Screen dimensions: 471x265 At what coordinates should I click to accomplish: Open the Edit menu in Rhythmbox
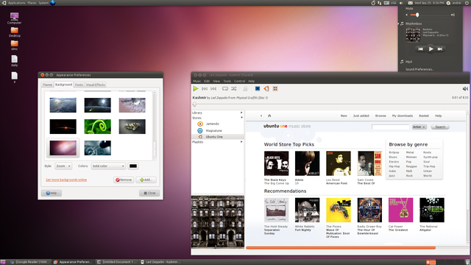point(207,81)
